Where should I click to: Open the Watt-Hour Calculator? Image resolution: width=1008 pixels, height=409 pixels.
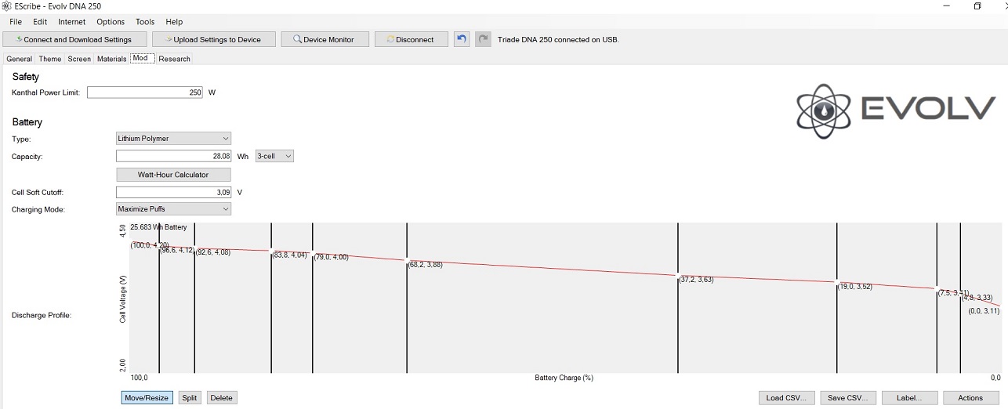[x=173, y=175]
